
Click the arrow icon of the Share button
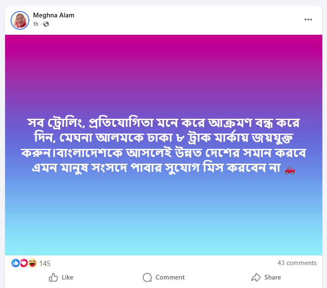(x=256, y=277)
